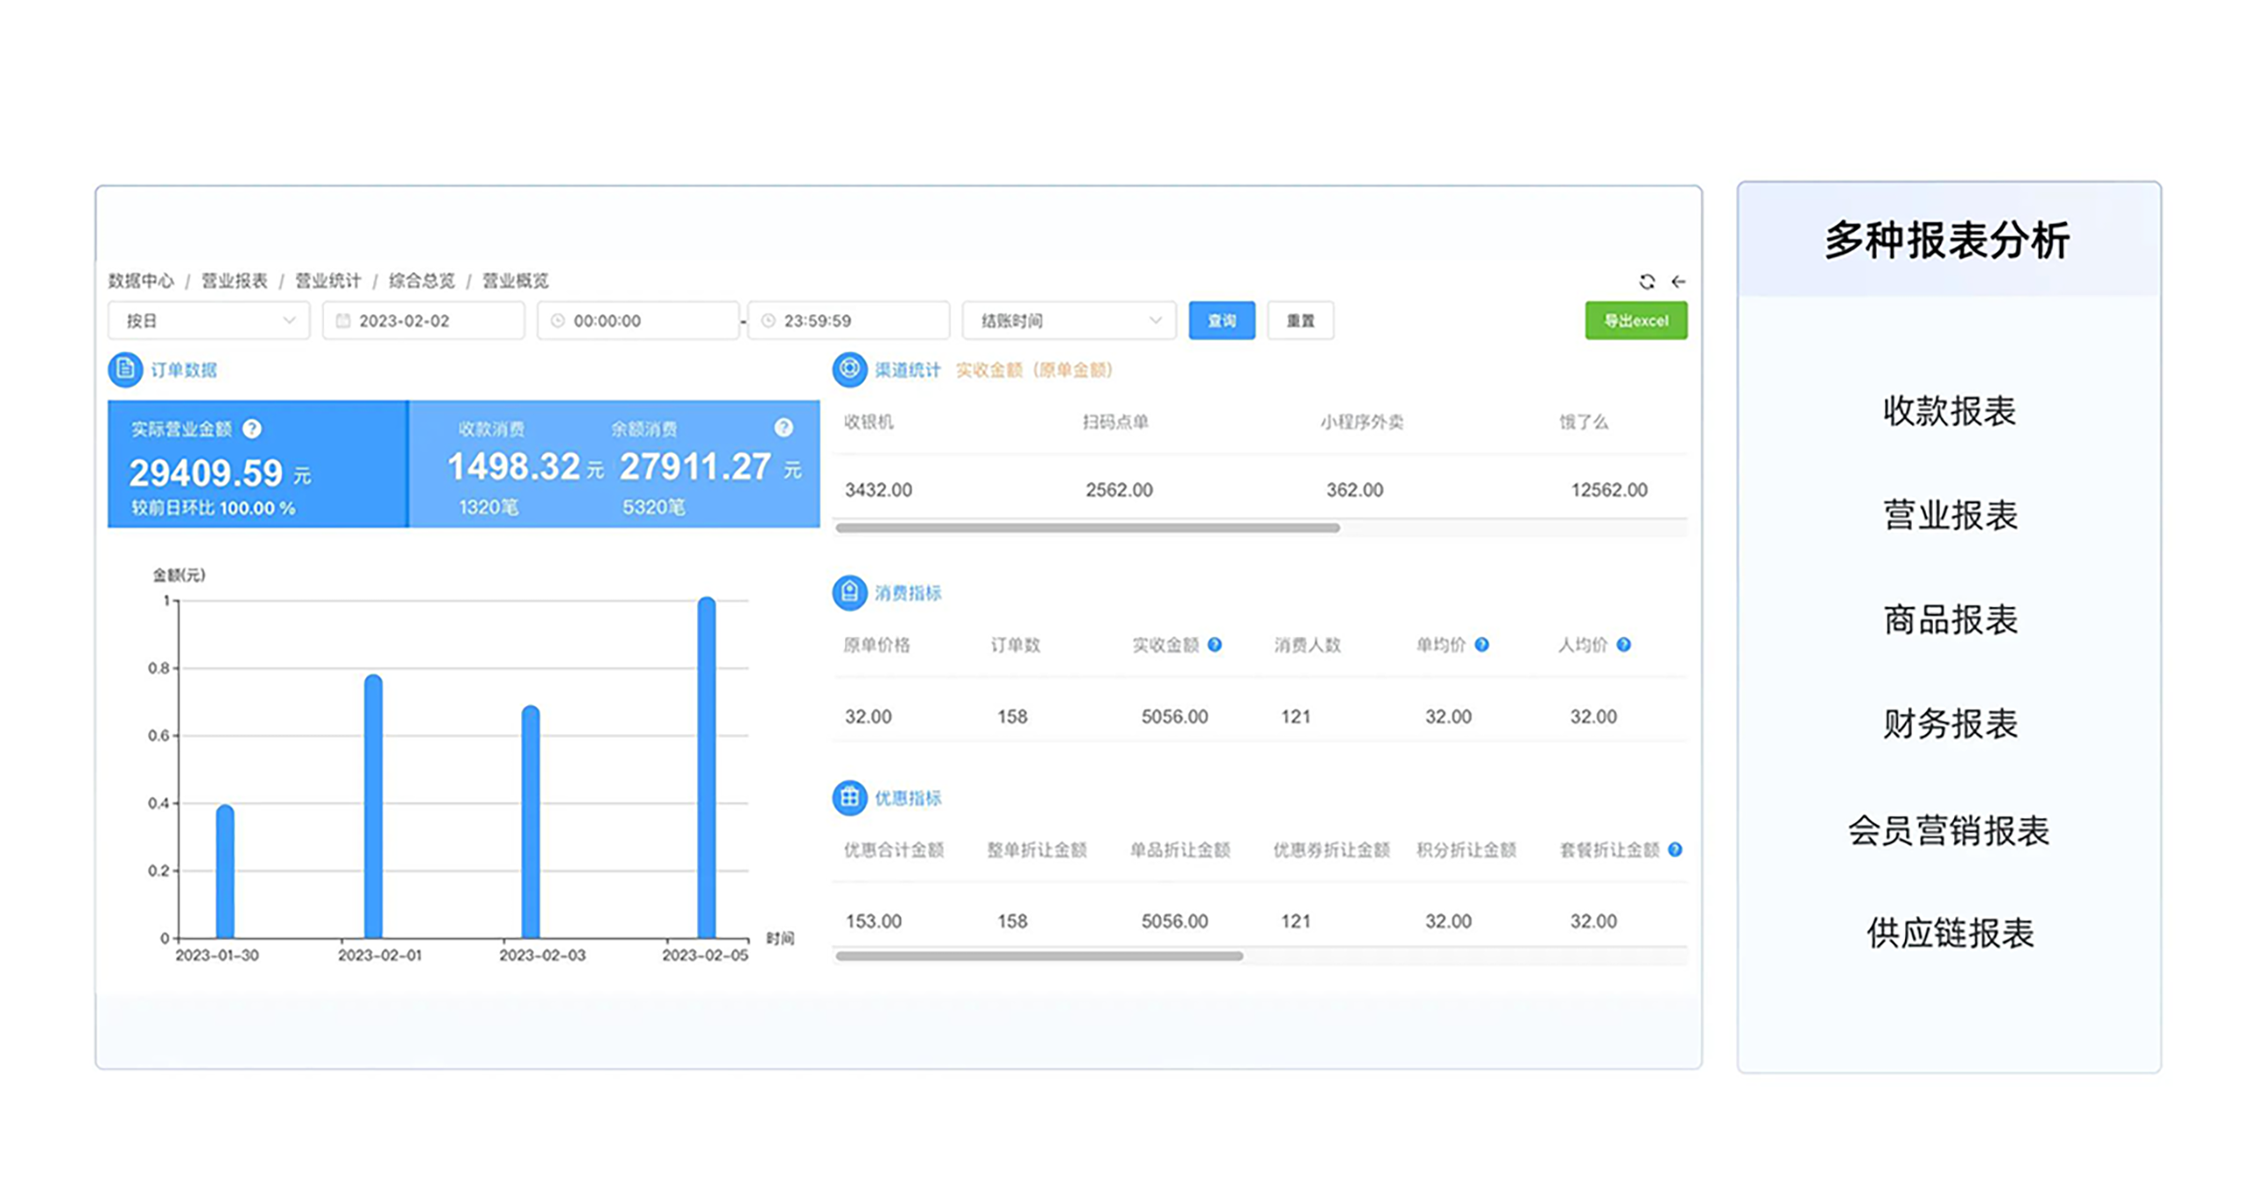Click help icon next to 实际营业金额
This screenshot has width=2257, height=1181.
(252, 429)
